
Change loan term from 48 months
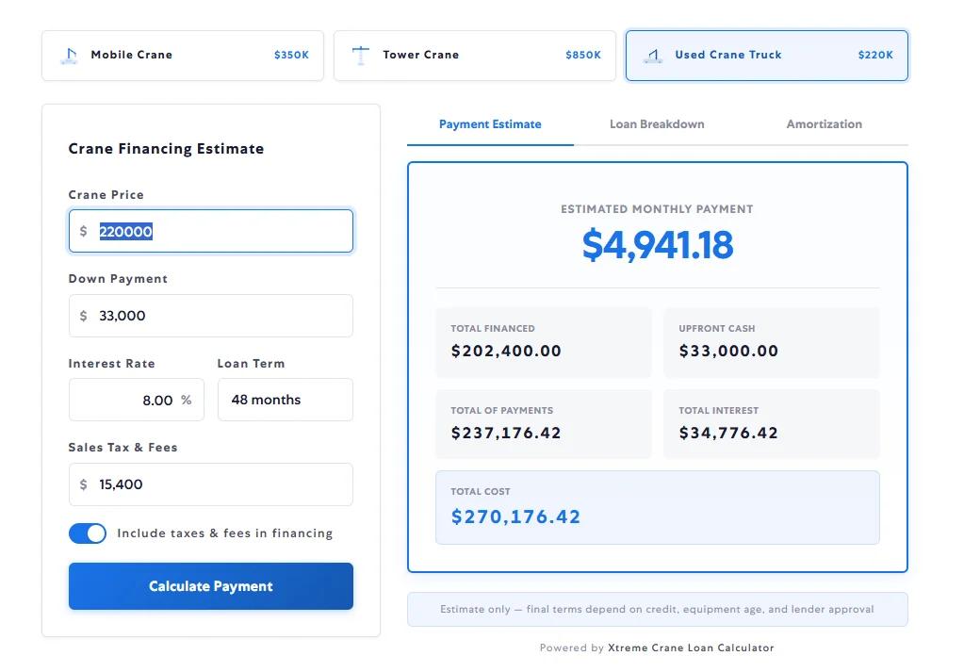pos(285,400)
